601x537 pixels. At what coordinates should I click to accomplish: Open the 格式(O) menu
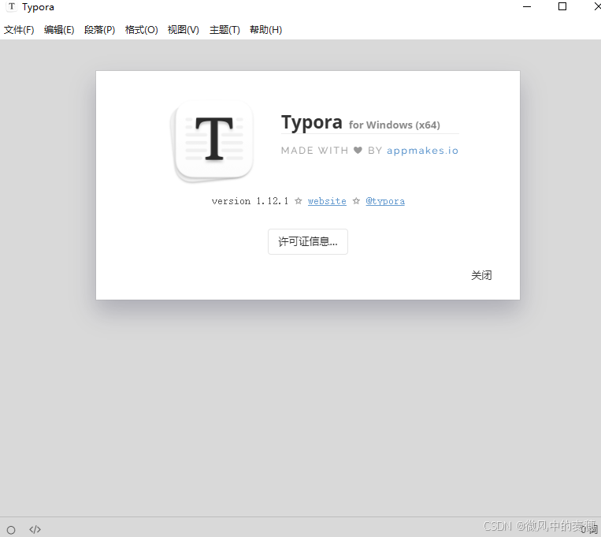142,29
